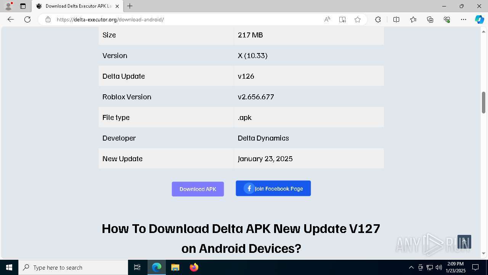Click the 'Delta Update' row label
The height and width of the screenshot is (275, 488).
124,76
